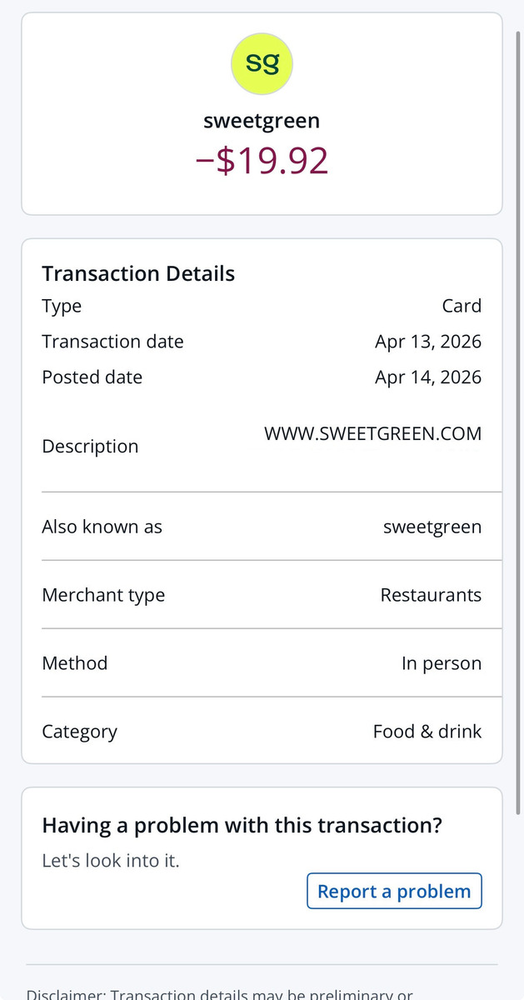Click the Category row label
The image size is (524, 1000).
pyautogui.click(x=79, y=732)
